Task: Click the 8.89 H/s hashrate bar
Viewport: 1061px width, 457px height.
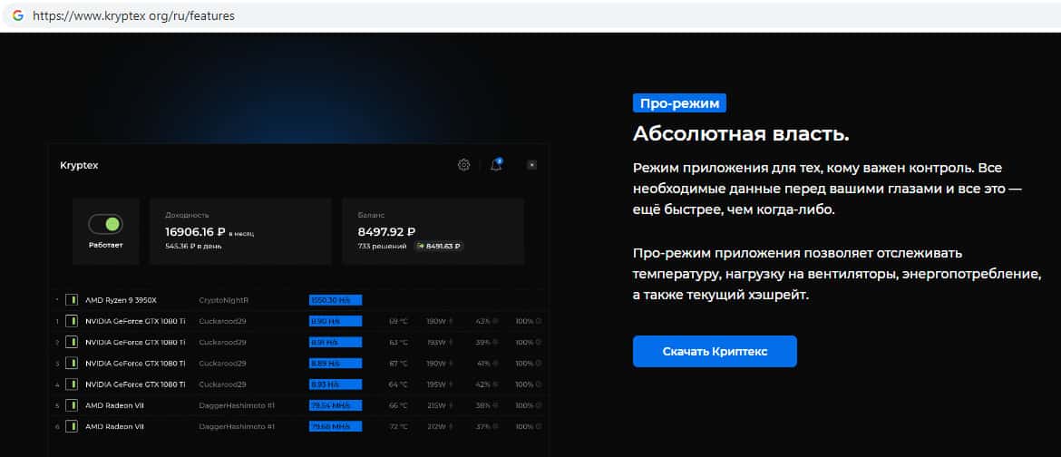Action: [x=336, y=363]
